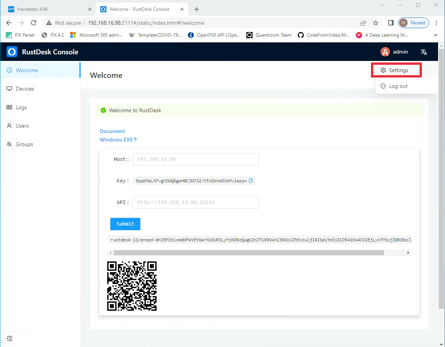445x347 pixels.
Task: Click the Welcome to RustDesk success banner
Action: pos(260,110)
